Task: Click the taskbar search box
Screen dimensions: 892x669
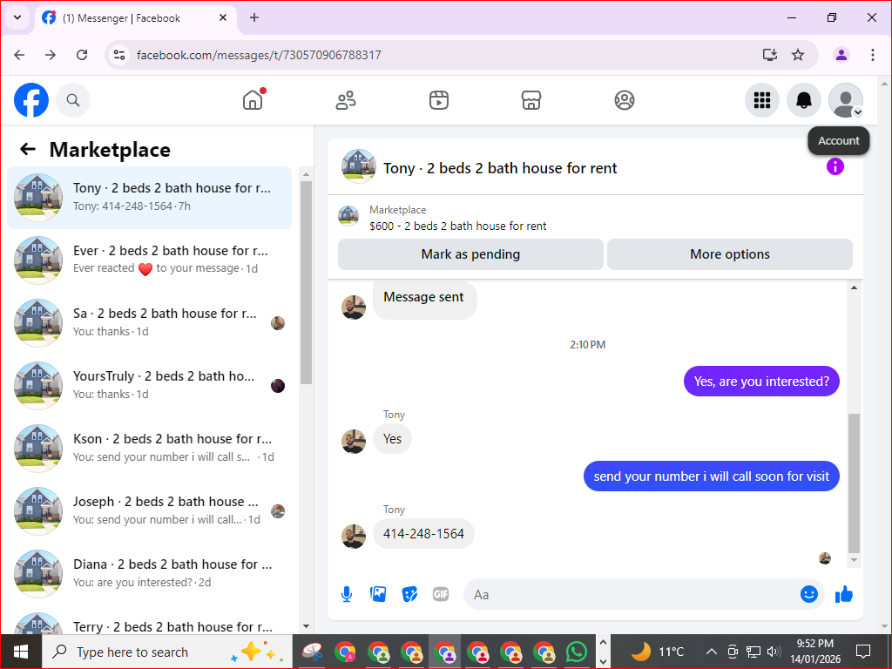Action: click(167, 652)
